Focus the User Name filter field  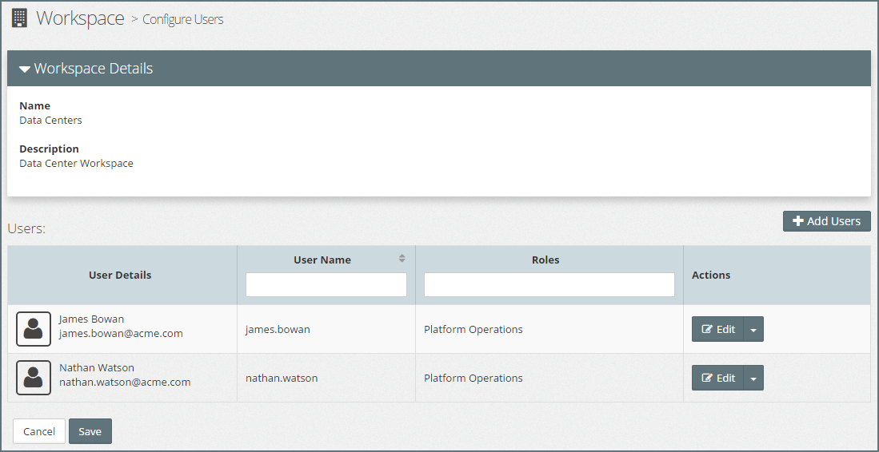[x=326, y=285]
